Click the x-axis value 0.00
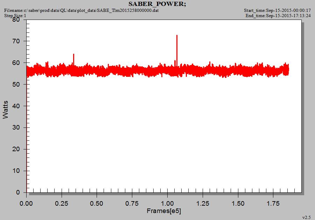 pos(26,204)
